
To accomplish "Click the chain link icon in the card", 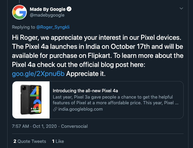I will click(x=55, y=109).
